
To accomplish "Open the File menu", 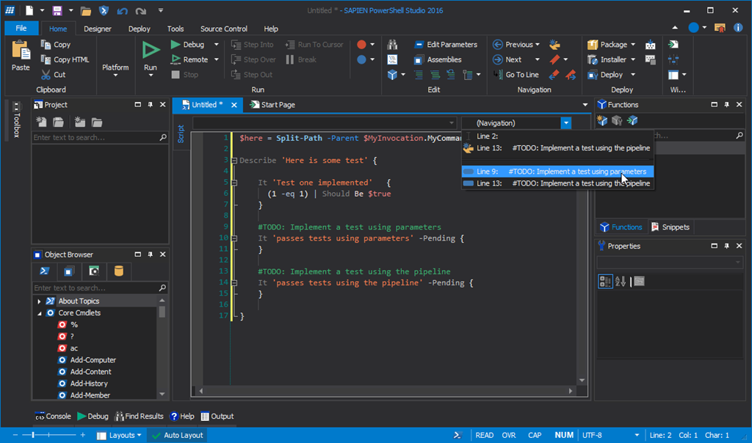I will click(x=21, y=29).
